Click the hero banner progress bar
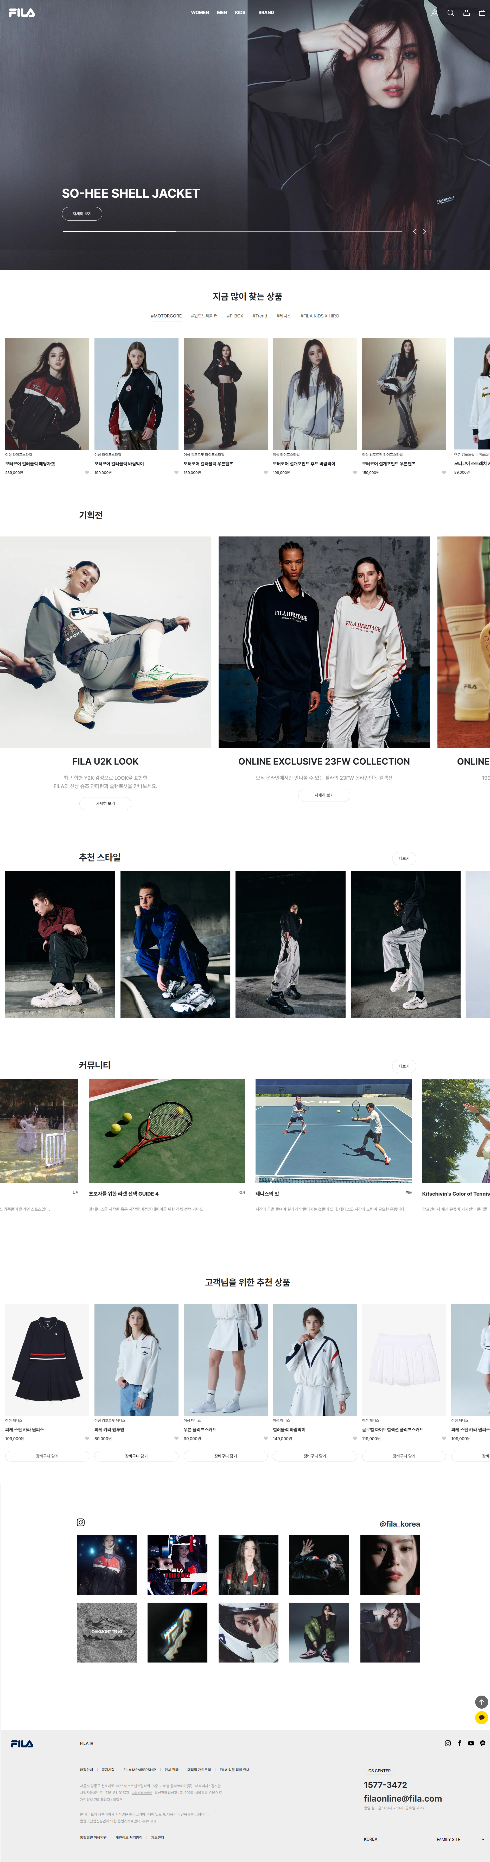490x1862 pixels. [x=231, y=231]
